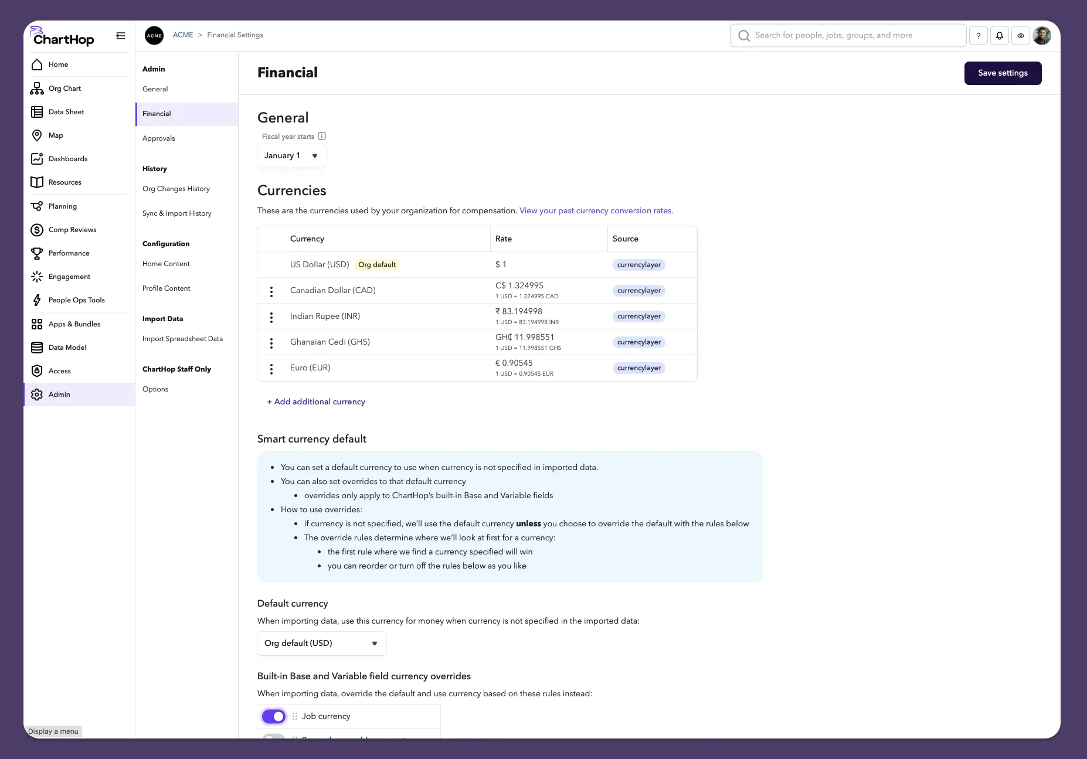The image size is (1087, 759).
Task: Open the Indian Rupee row options menu
Action: coord(271,317)
